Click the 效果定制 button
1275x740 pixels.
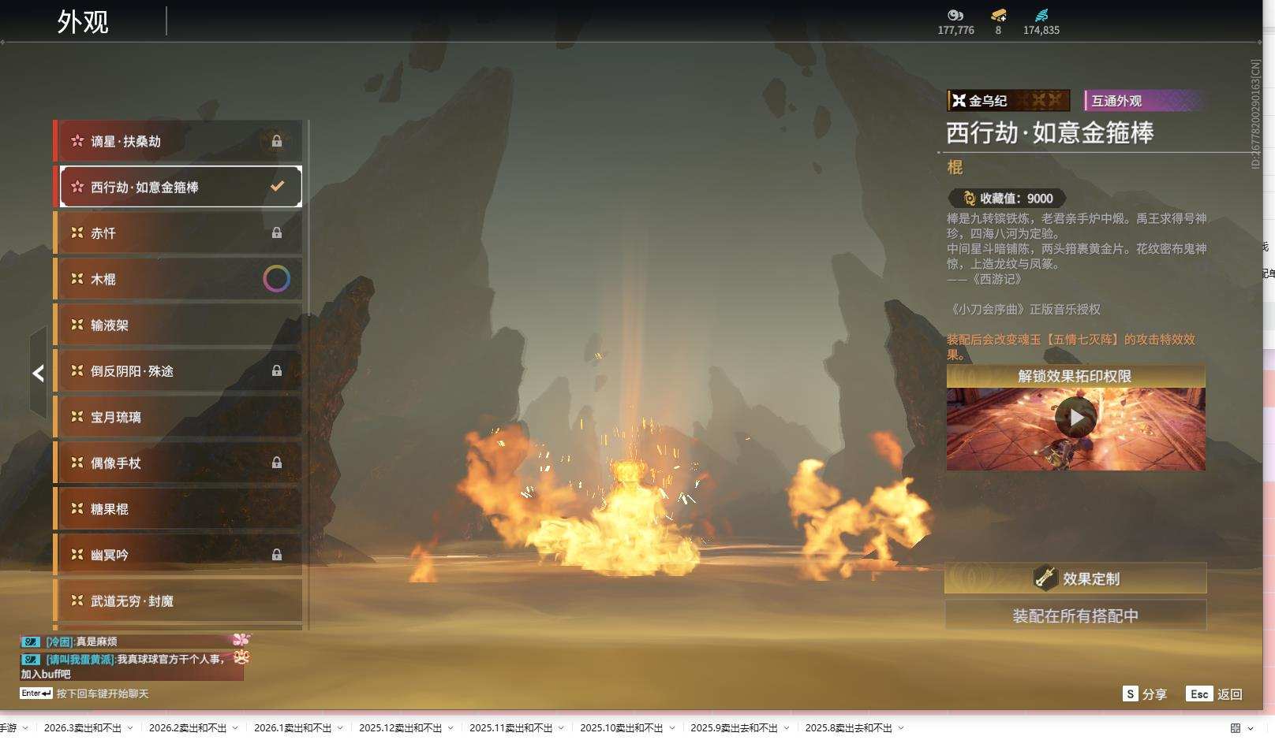[x=1075, y=578]
